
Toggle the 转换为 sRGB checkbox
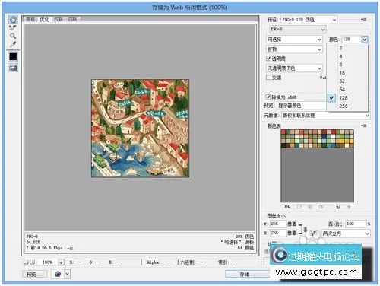268,97
